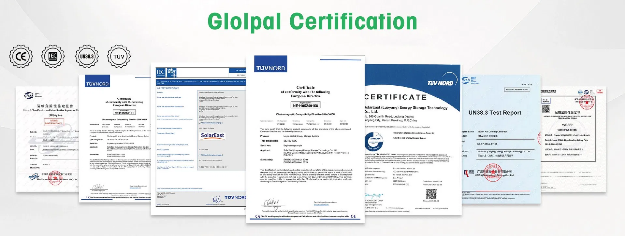Image resolution: width=625 pixels, height=236 pixels.
Task: Click the CE certification badge
Action: tap(21, 57)
